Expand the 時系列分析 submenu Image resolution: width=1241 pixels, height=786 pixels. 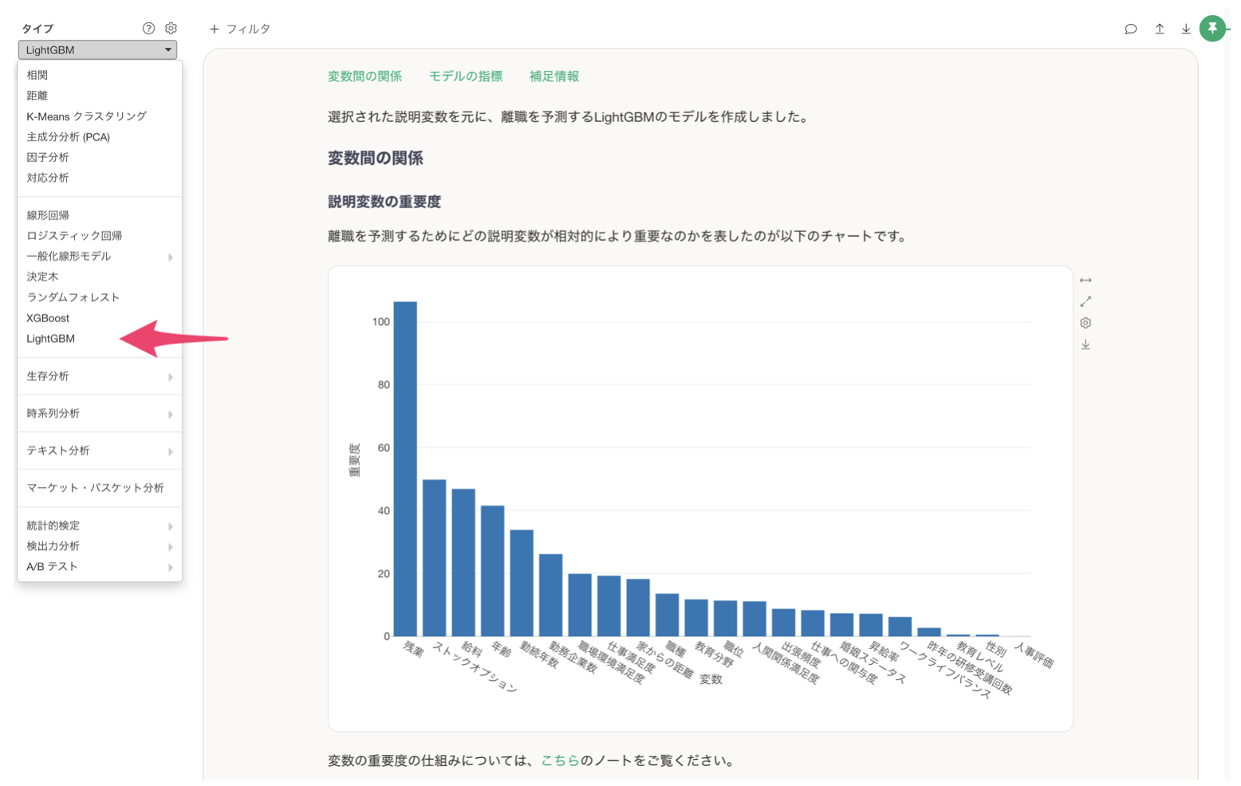[99, 414]
